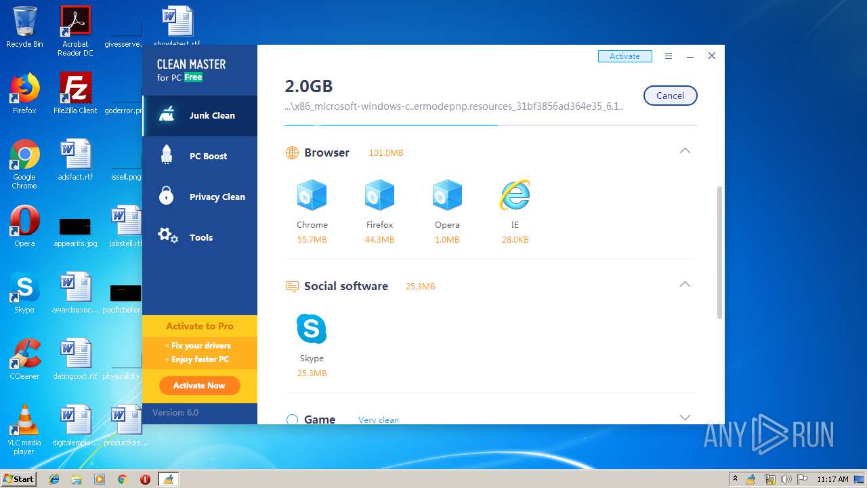Click the Social software 25.3MB size label
This screenshot has height=488, width=867.
[420, 287]
